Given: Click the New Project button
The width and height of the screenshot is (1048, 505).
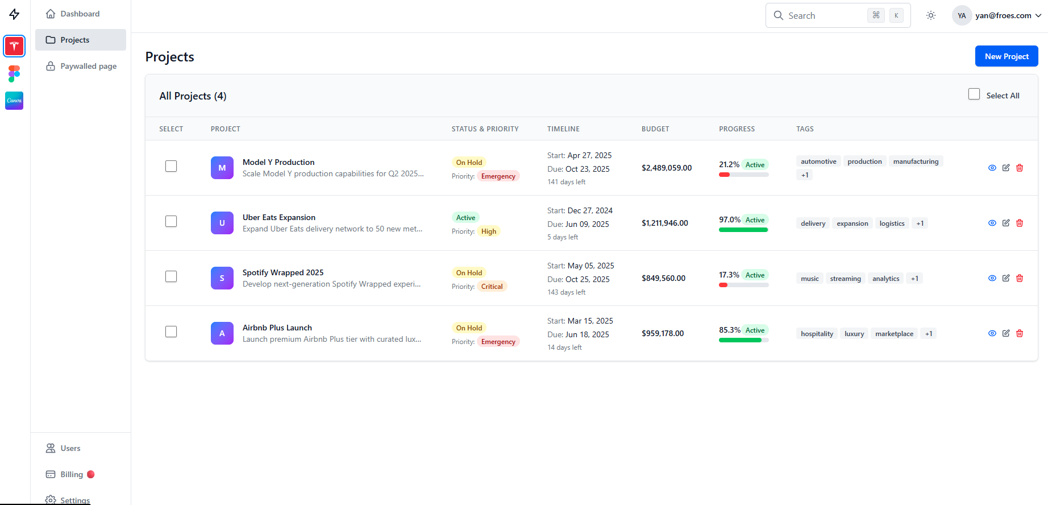Looking at the screenshot, I should click(1006, 56).
